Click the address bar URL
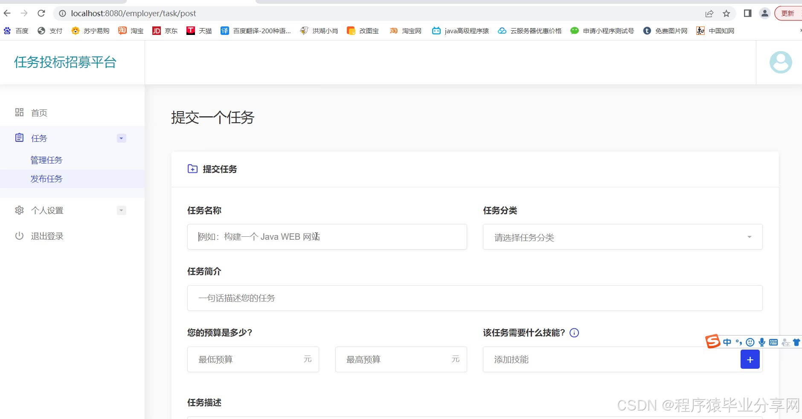 click(x=134, y=14)
